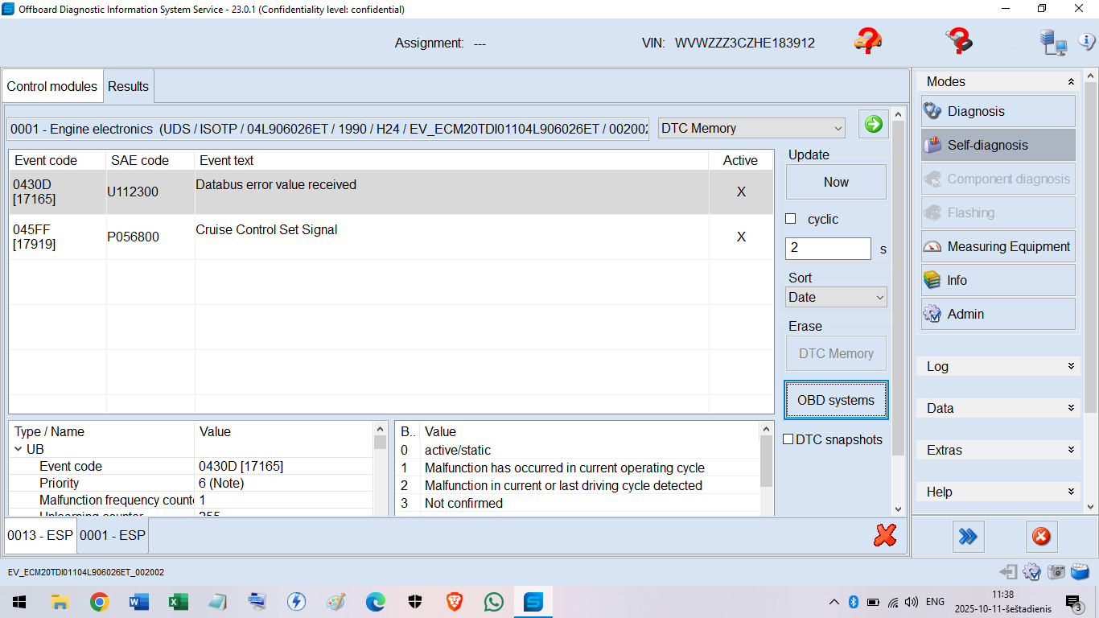Viewport: 1099px width, 618px height.
Task: Select the 0013 - ESP bottom tab
Action: 40,535
